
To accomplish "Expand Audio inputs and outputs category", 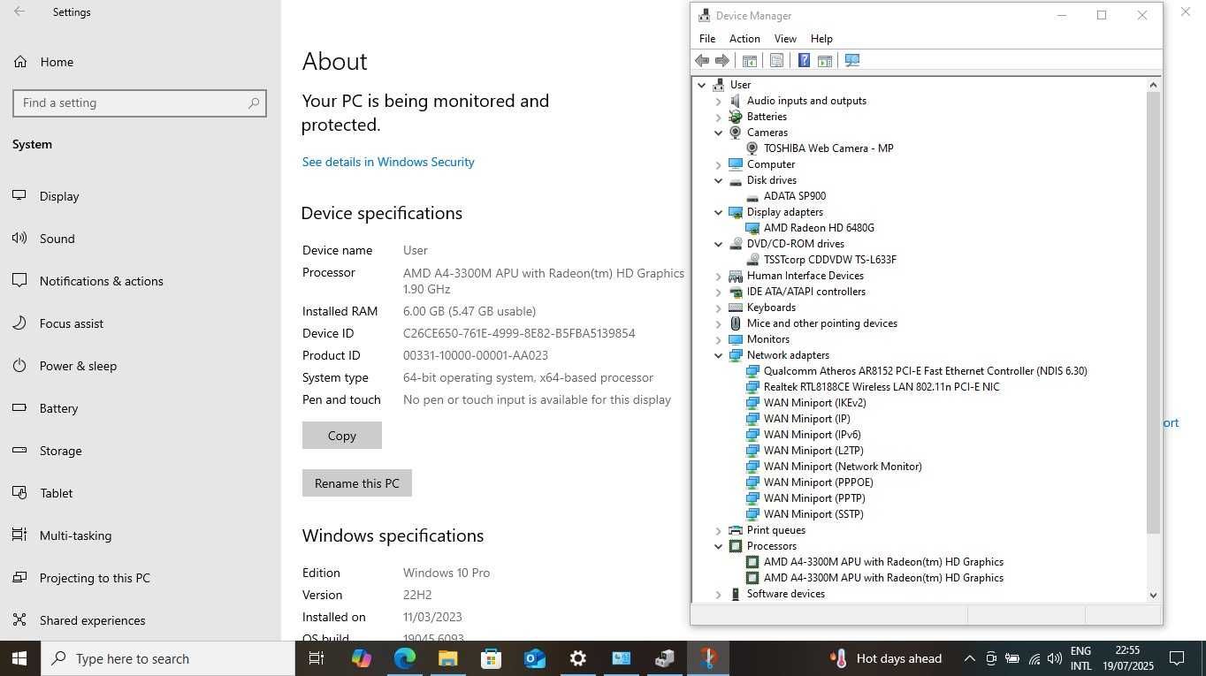I will point(719,101).
